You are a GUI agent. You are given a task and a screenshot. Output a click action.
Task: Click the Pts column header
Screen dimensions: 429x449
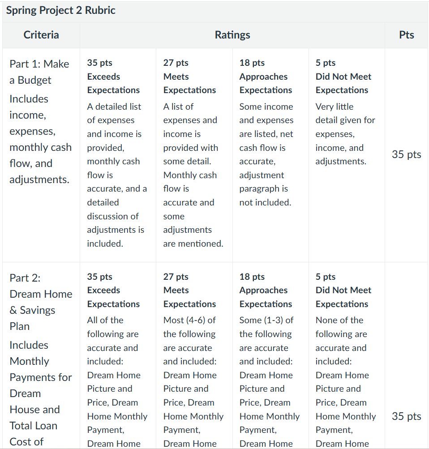(x=406, y=35)
